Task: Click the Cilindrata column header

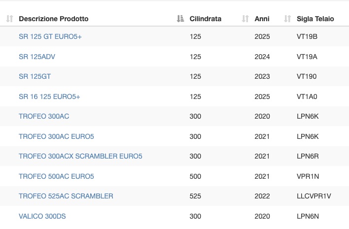Action: (x=206, y=19)
